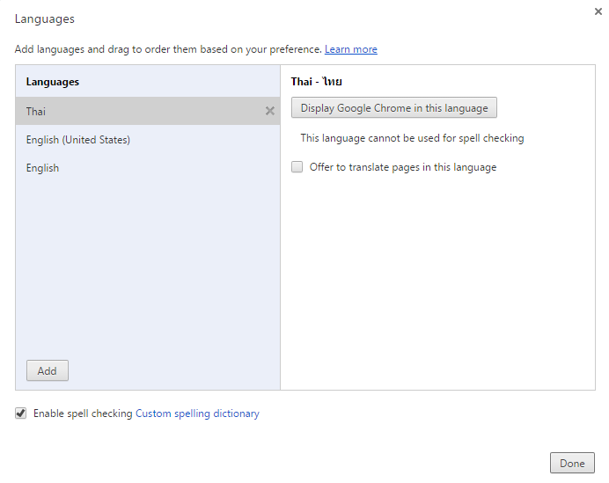Choose plain English in the list

click(148, 168)
